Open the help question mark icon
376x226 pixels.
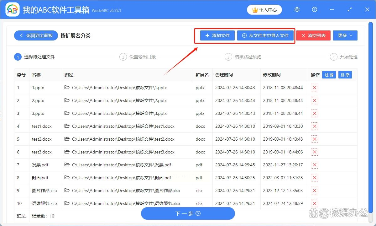tap(315, 10)
